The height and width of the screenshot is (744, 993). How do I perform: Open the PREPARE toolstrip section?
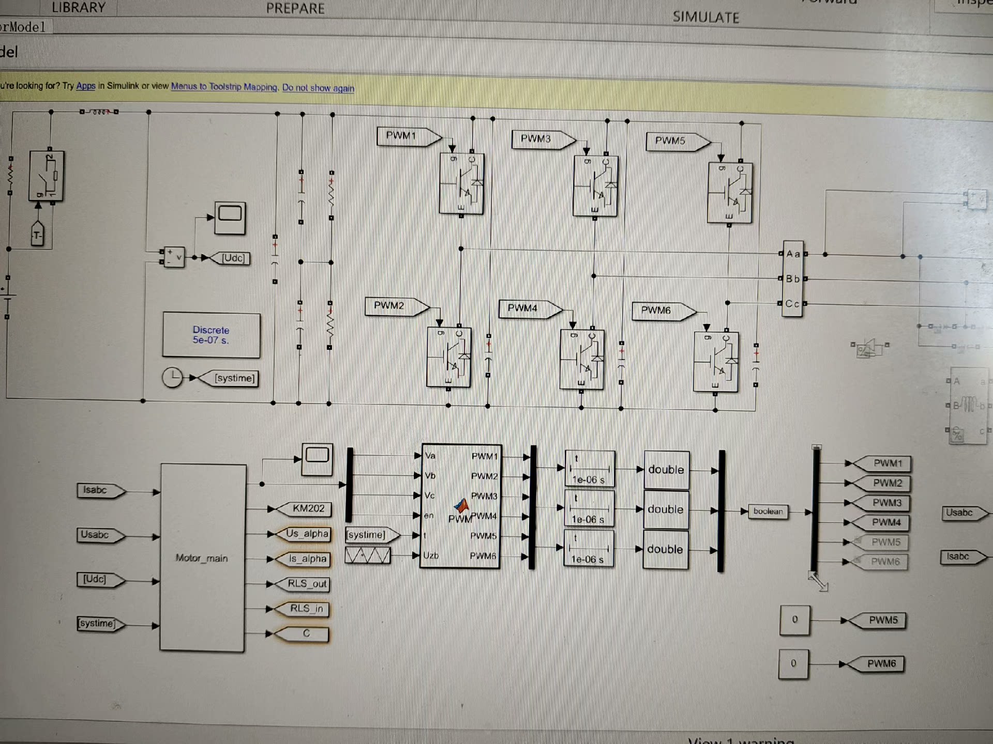coord(295,8)
